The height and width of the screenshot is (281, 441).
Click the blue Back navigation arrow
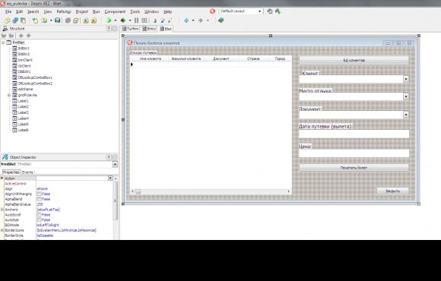click(186, 21)
